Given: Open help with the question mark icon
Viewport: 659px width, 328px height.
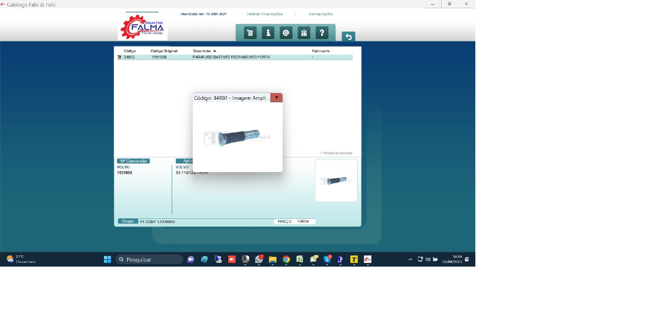Looking at the screenshot, I should tap(322, 33).
